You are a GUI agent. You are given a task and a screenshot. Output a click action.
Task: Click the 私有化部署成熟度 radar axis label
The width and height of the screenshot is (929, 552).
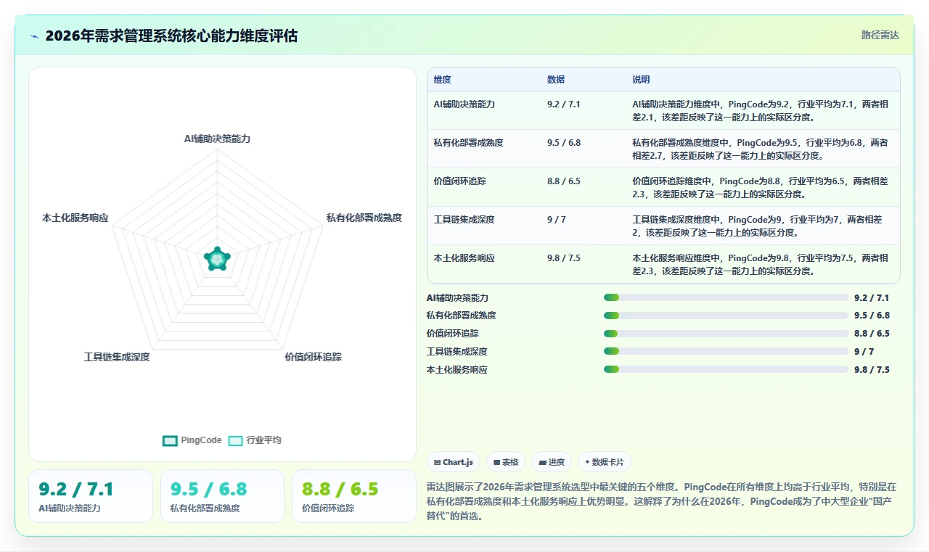364,218
